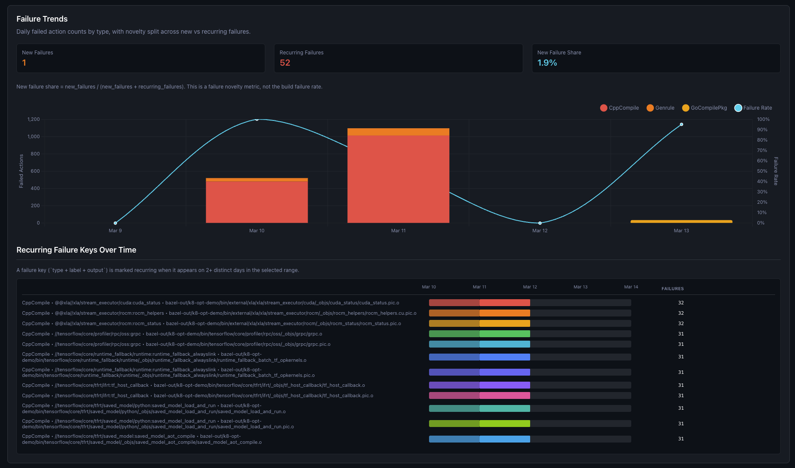Click the grpc.o failure key row
795x468 pixels.
pos(398,334)
